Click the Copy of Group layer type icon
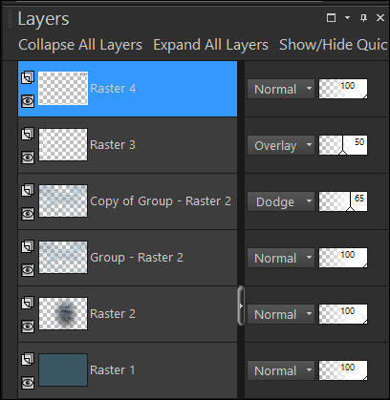 click(x=28, y=190)
